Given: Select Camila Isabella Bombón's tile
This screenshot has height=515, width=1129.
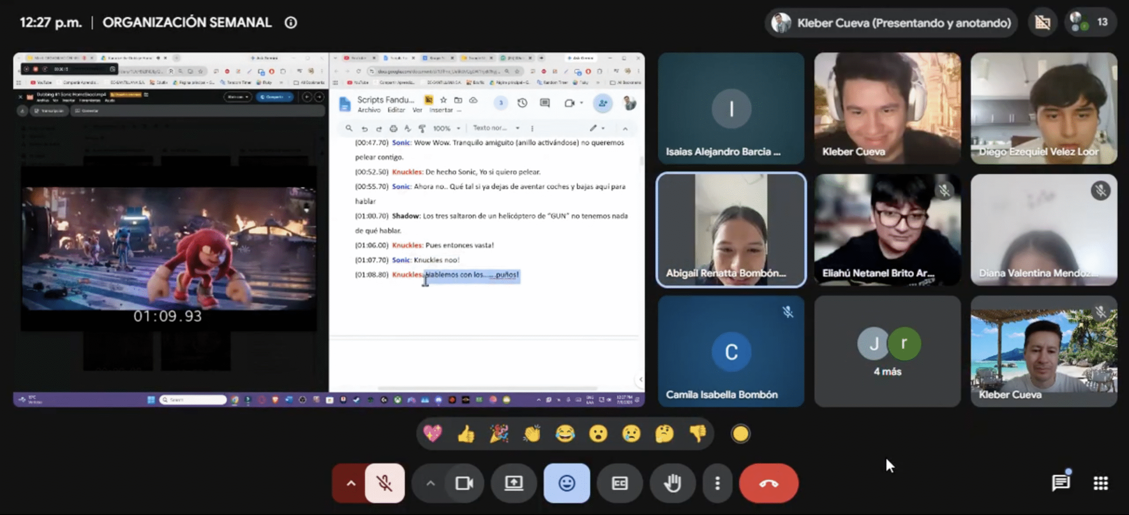Looking at the screenshot, I should pos(731,351).
